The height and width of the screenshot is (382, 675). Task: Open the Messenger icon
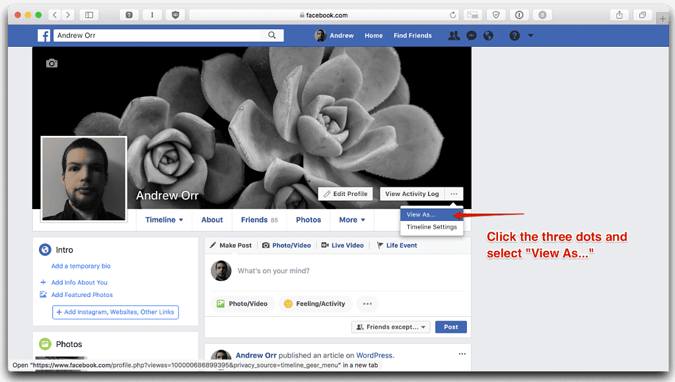click(472, 36)
